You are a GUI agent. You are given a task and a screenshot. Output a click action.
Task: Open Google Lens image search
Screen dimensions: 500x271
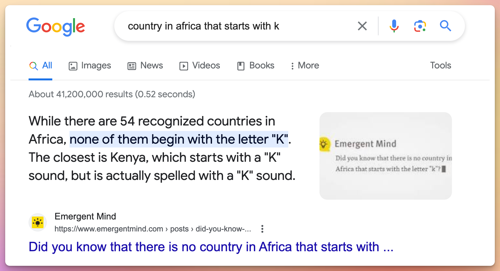420,26
